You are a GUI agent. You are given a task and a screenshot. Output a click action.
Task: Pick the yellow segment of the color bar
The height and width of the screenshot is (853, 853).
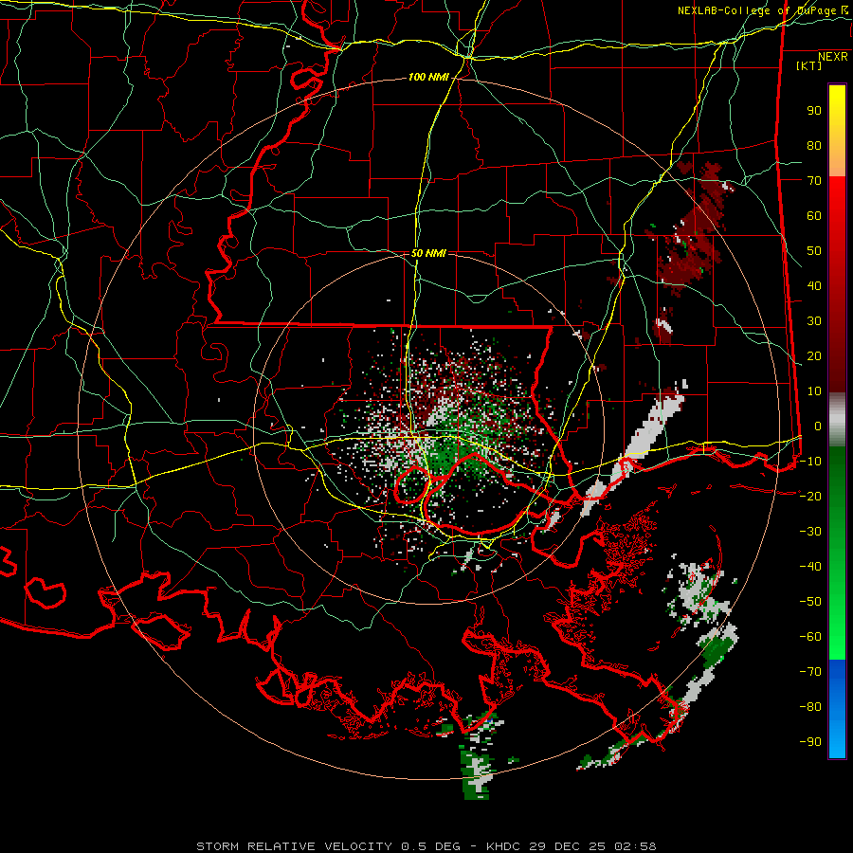tap(837, 131)
